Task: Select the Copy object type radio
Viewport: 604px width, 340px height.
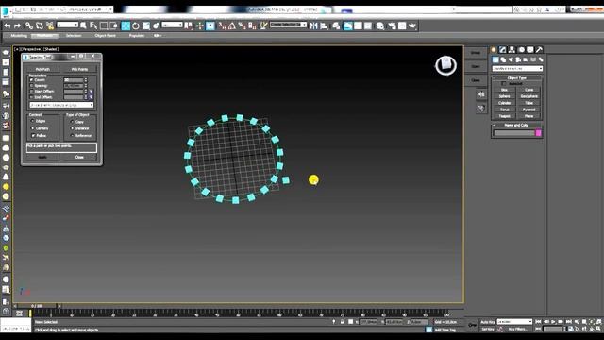Action: pos(72,122)
